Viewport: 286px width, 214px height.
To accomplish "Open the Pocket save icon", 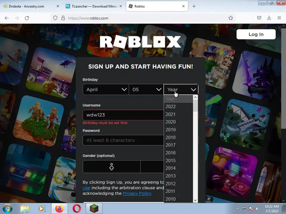I will tap(259, 18).
